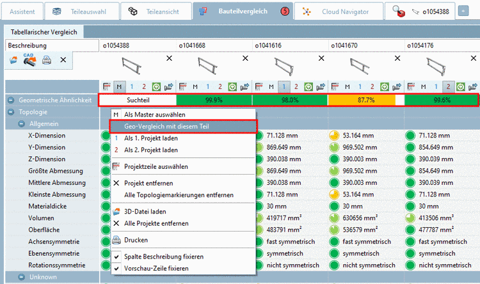Image resolution: width=480 pixels, height=284 pixels.
Task: Toggle the M master button for o1041668
Action: click(195, 87)
